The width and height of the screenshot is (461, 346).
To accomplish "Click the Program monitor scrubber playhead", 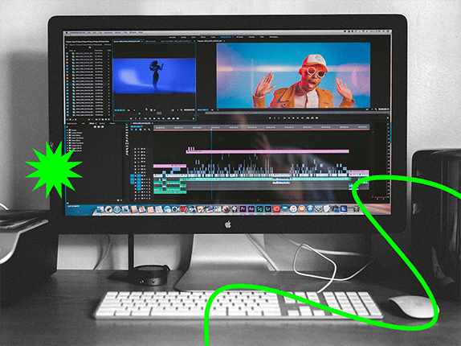I will tap(255, 113).
